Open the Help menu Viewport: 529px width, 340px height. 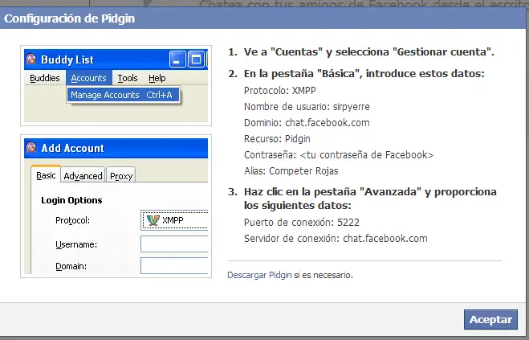coord(157,78)
